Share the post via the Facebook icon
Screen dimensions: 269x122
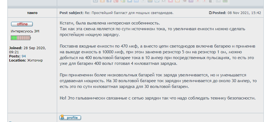click(109, 1)
